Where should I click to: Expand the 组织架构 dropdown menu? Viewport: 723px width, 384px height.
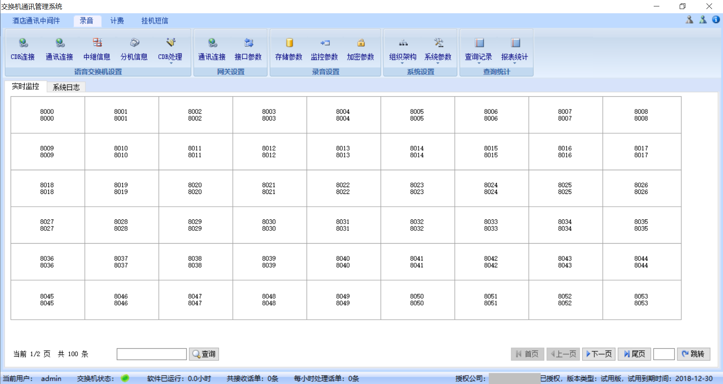[x=402, y=63]
